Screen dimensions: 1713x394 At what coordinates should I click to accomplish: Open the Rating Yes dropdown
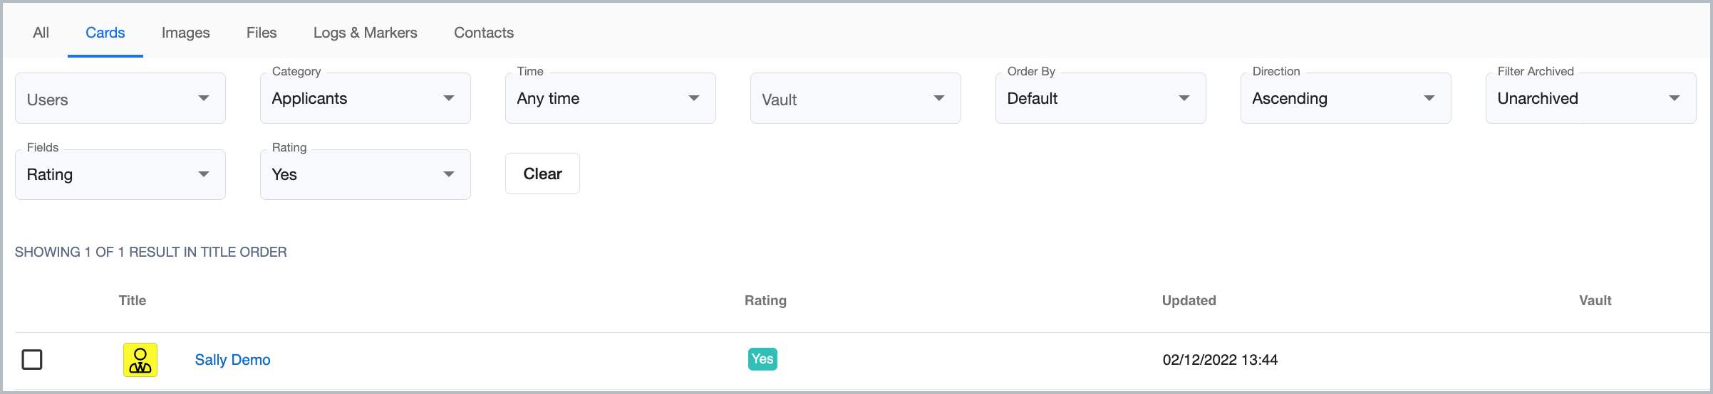[366, 174]
